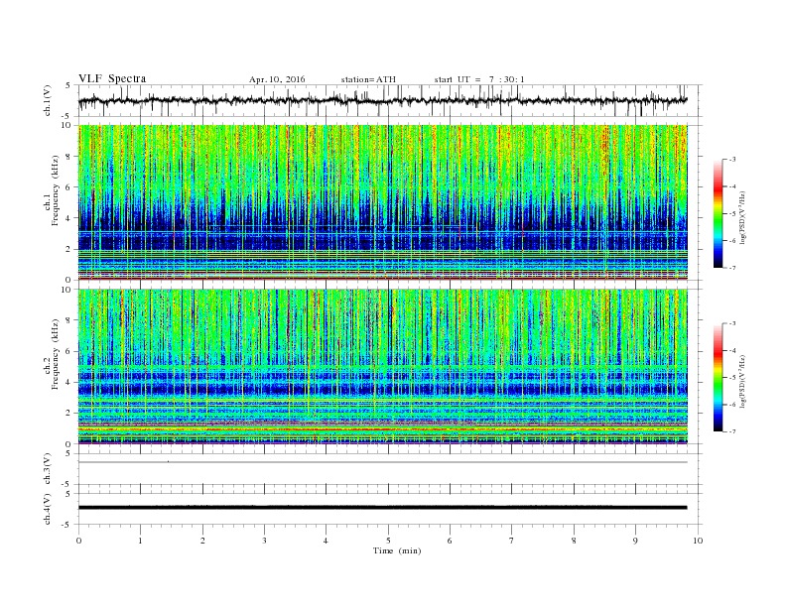Click the ch.3 voltage gray trace
Image resolution: width=786 pixels, height=607 pixels.
(382, 462)
